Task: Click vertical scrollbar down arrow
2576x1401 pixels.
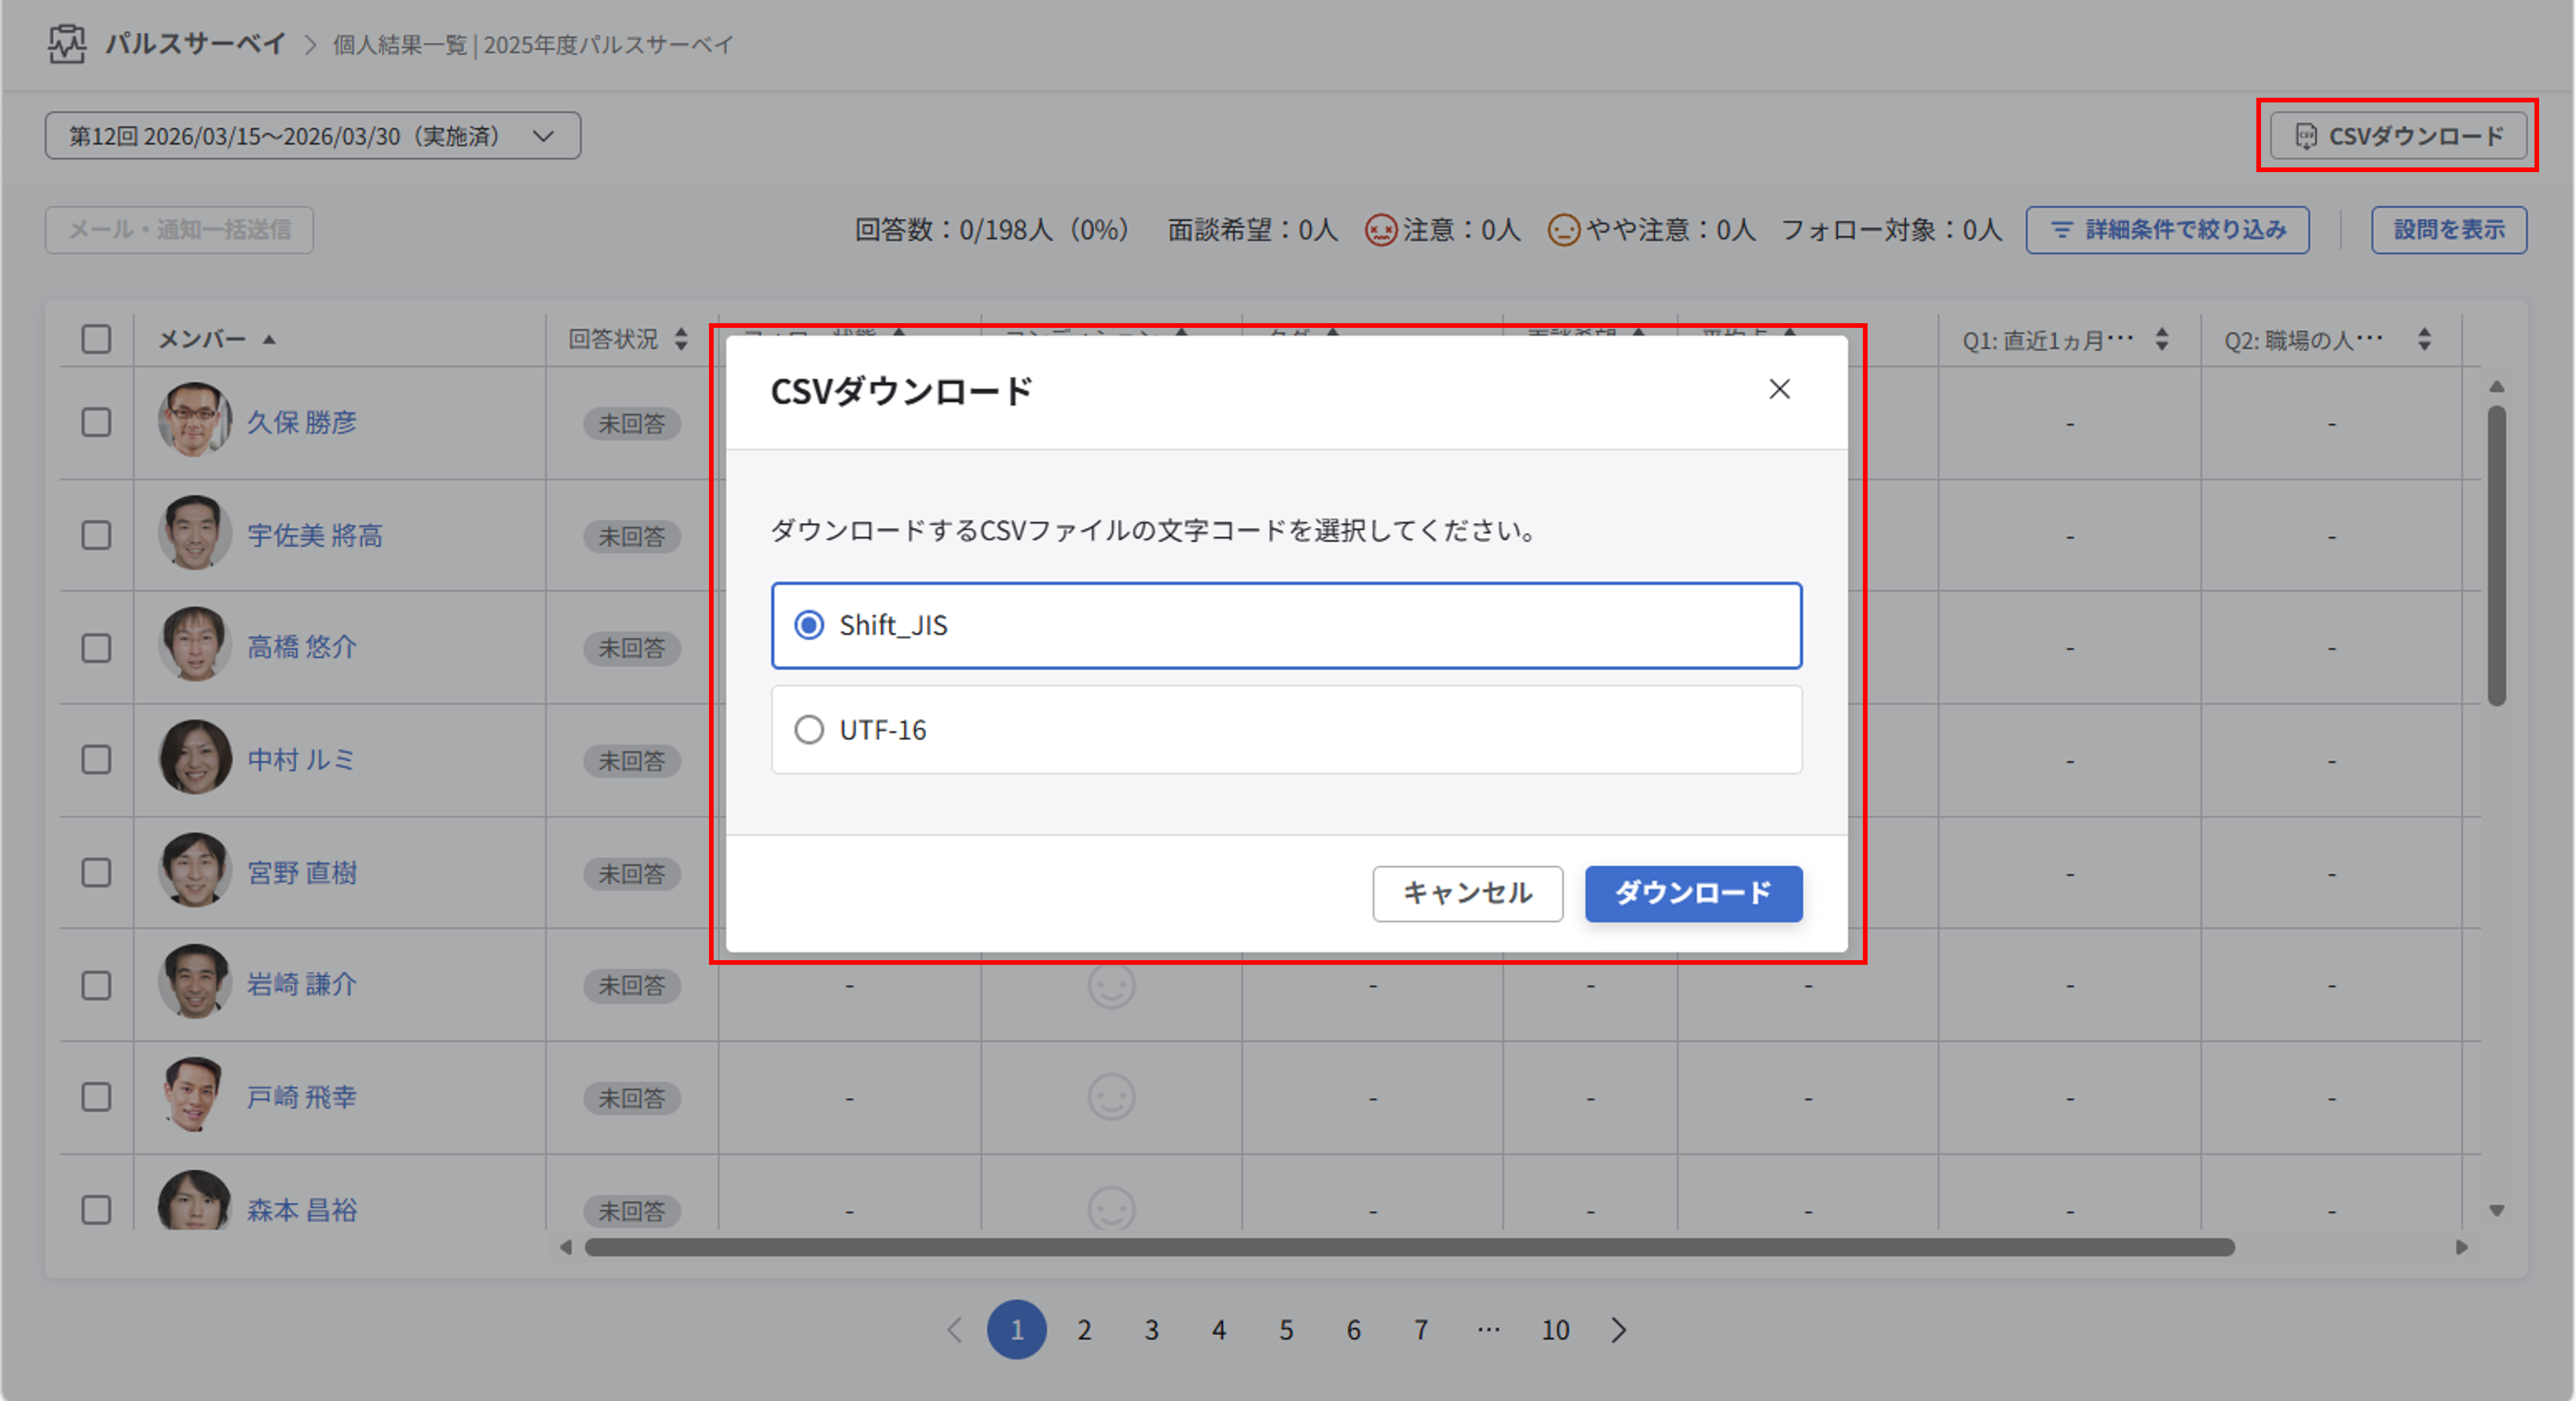Action: (2497, 1211)
